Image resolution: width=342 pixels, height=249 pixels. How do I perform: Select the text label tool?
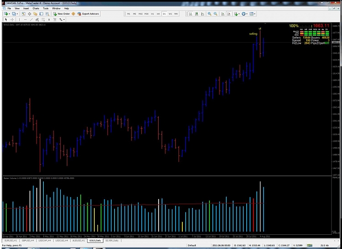click(55, 19)
